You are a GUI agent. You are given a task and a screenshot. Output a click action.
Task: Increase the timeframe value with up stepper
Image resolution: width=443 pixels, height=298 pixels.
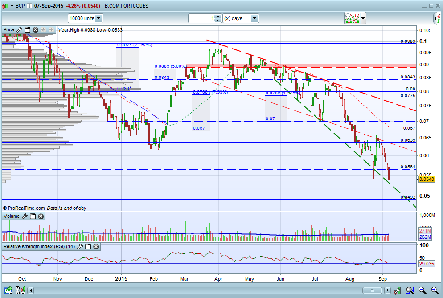point(217,16)
